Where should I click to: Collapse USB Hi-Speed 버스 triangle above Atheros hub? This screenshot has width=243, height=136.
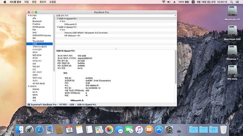(58, 27)
